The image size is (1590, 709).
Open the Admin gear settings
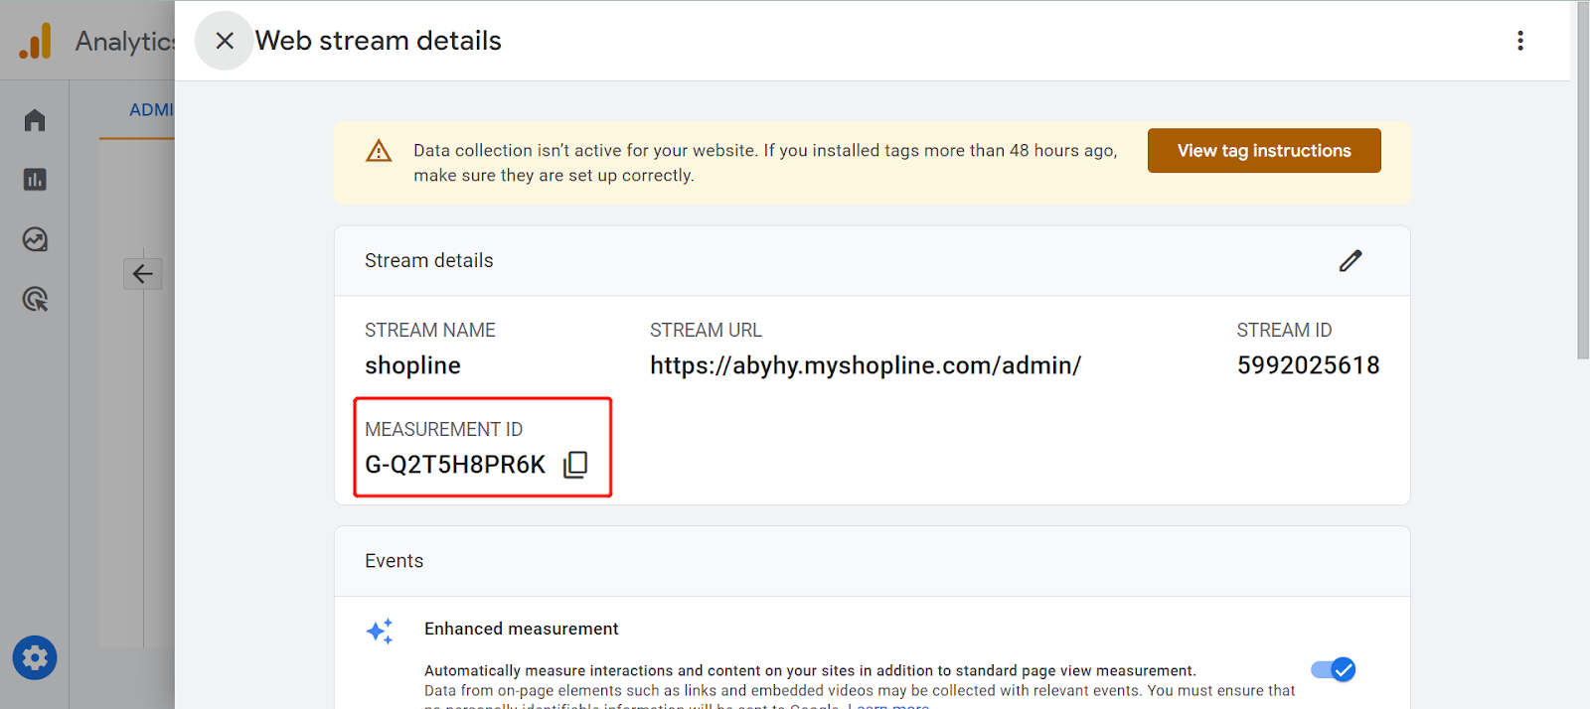click(x=35, y=657)
